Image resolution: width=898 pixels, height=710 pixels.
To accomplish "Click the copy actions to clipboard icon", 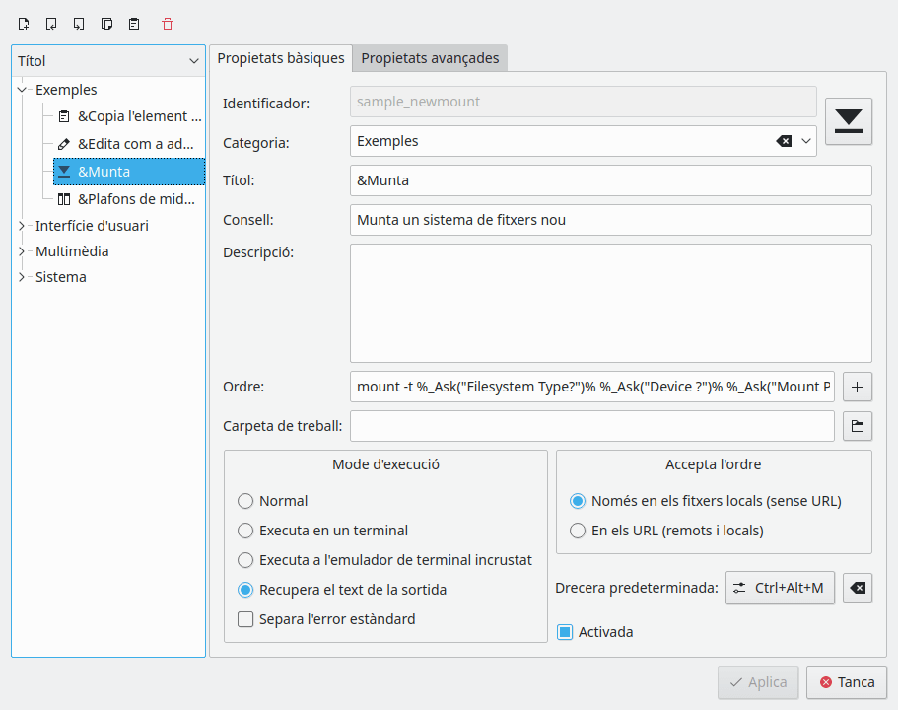I will point(106,23).
